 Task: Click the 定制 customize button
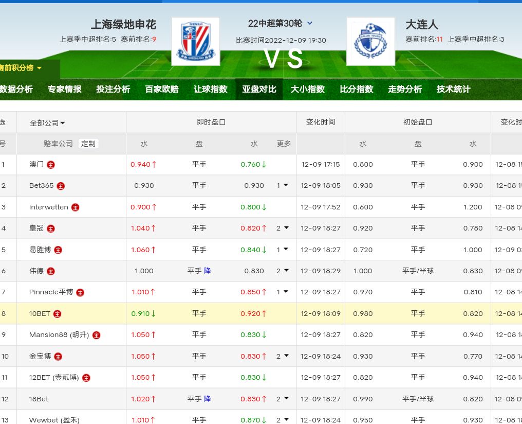tap(88, 144)
